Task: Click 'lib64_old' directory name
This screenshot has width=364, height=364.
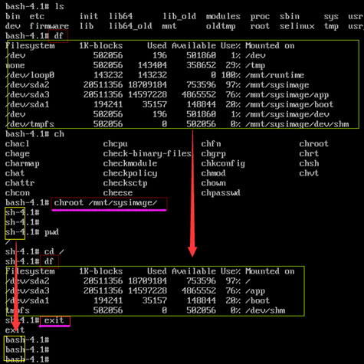Action: [130, 26]
